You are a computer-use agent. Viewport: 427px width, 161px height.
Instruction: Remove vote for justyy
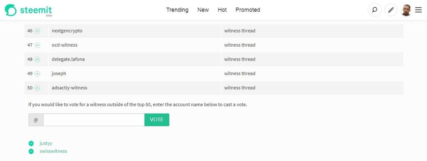pos(31,143)
